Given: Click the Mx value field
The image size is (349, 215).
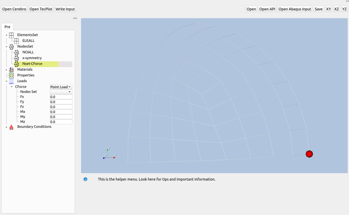Looking at the screenshot, I should click(x=61, y=112).
